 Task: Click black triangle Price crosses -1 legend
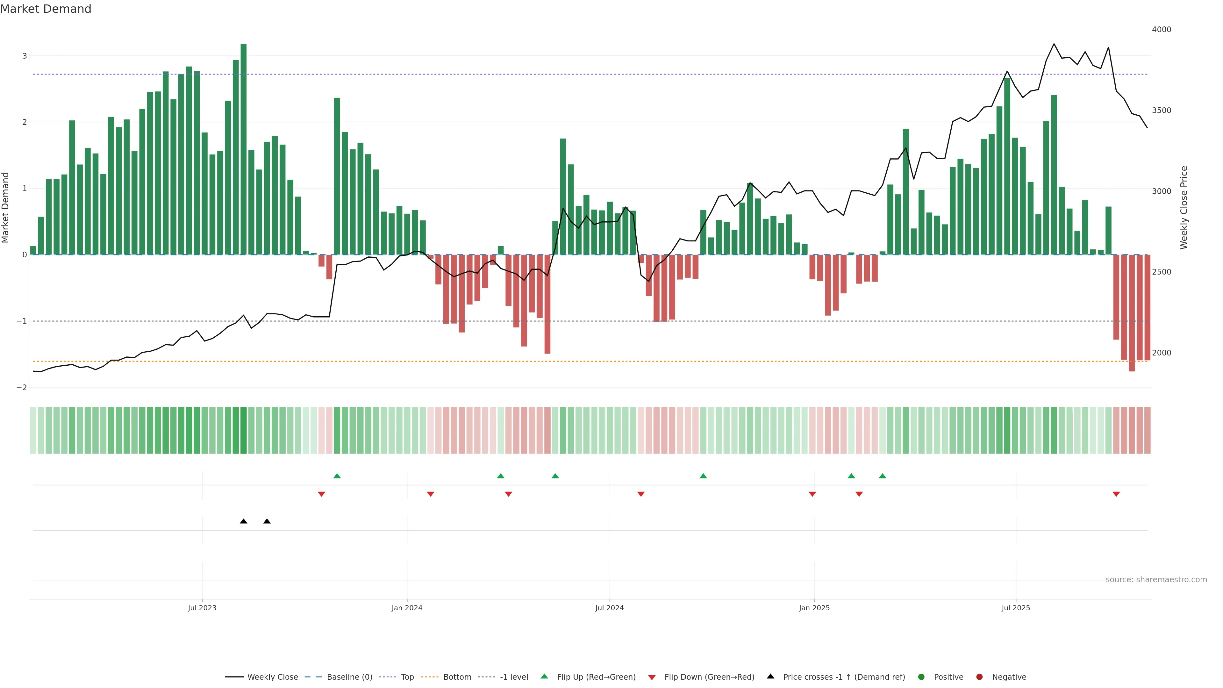point(770,676)
